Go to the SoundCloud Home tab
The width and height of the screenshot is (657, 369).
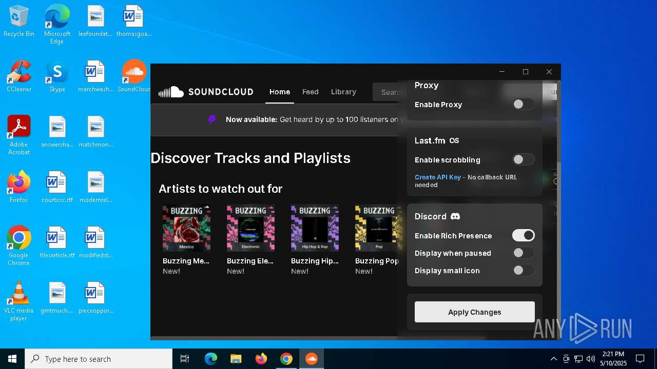point(280,92)
